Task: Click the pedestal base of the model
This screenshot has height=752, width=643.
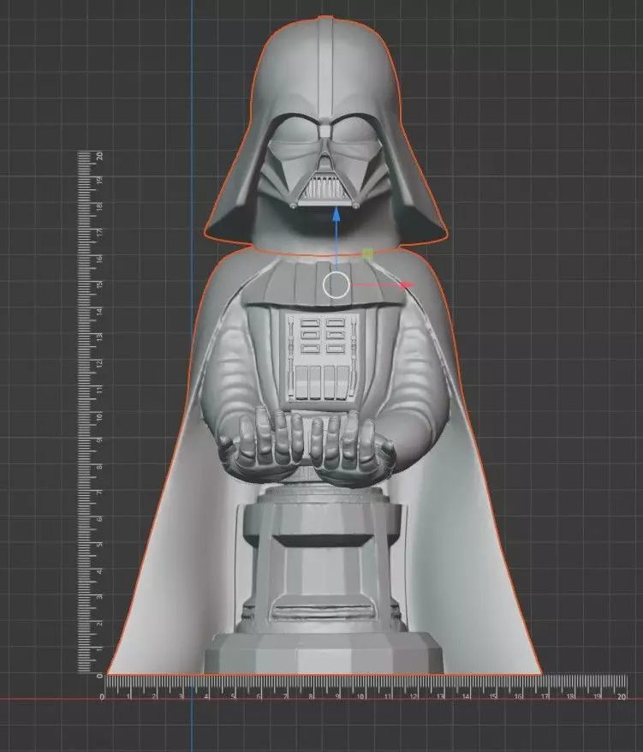Action: (324, 581)
